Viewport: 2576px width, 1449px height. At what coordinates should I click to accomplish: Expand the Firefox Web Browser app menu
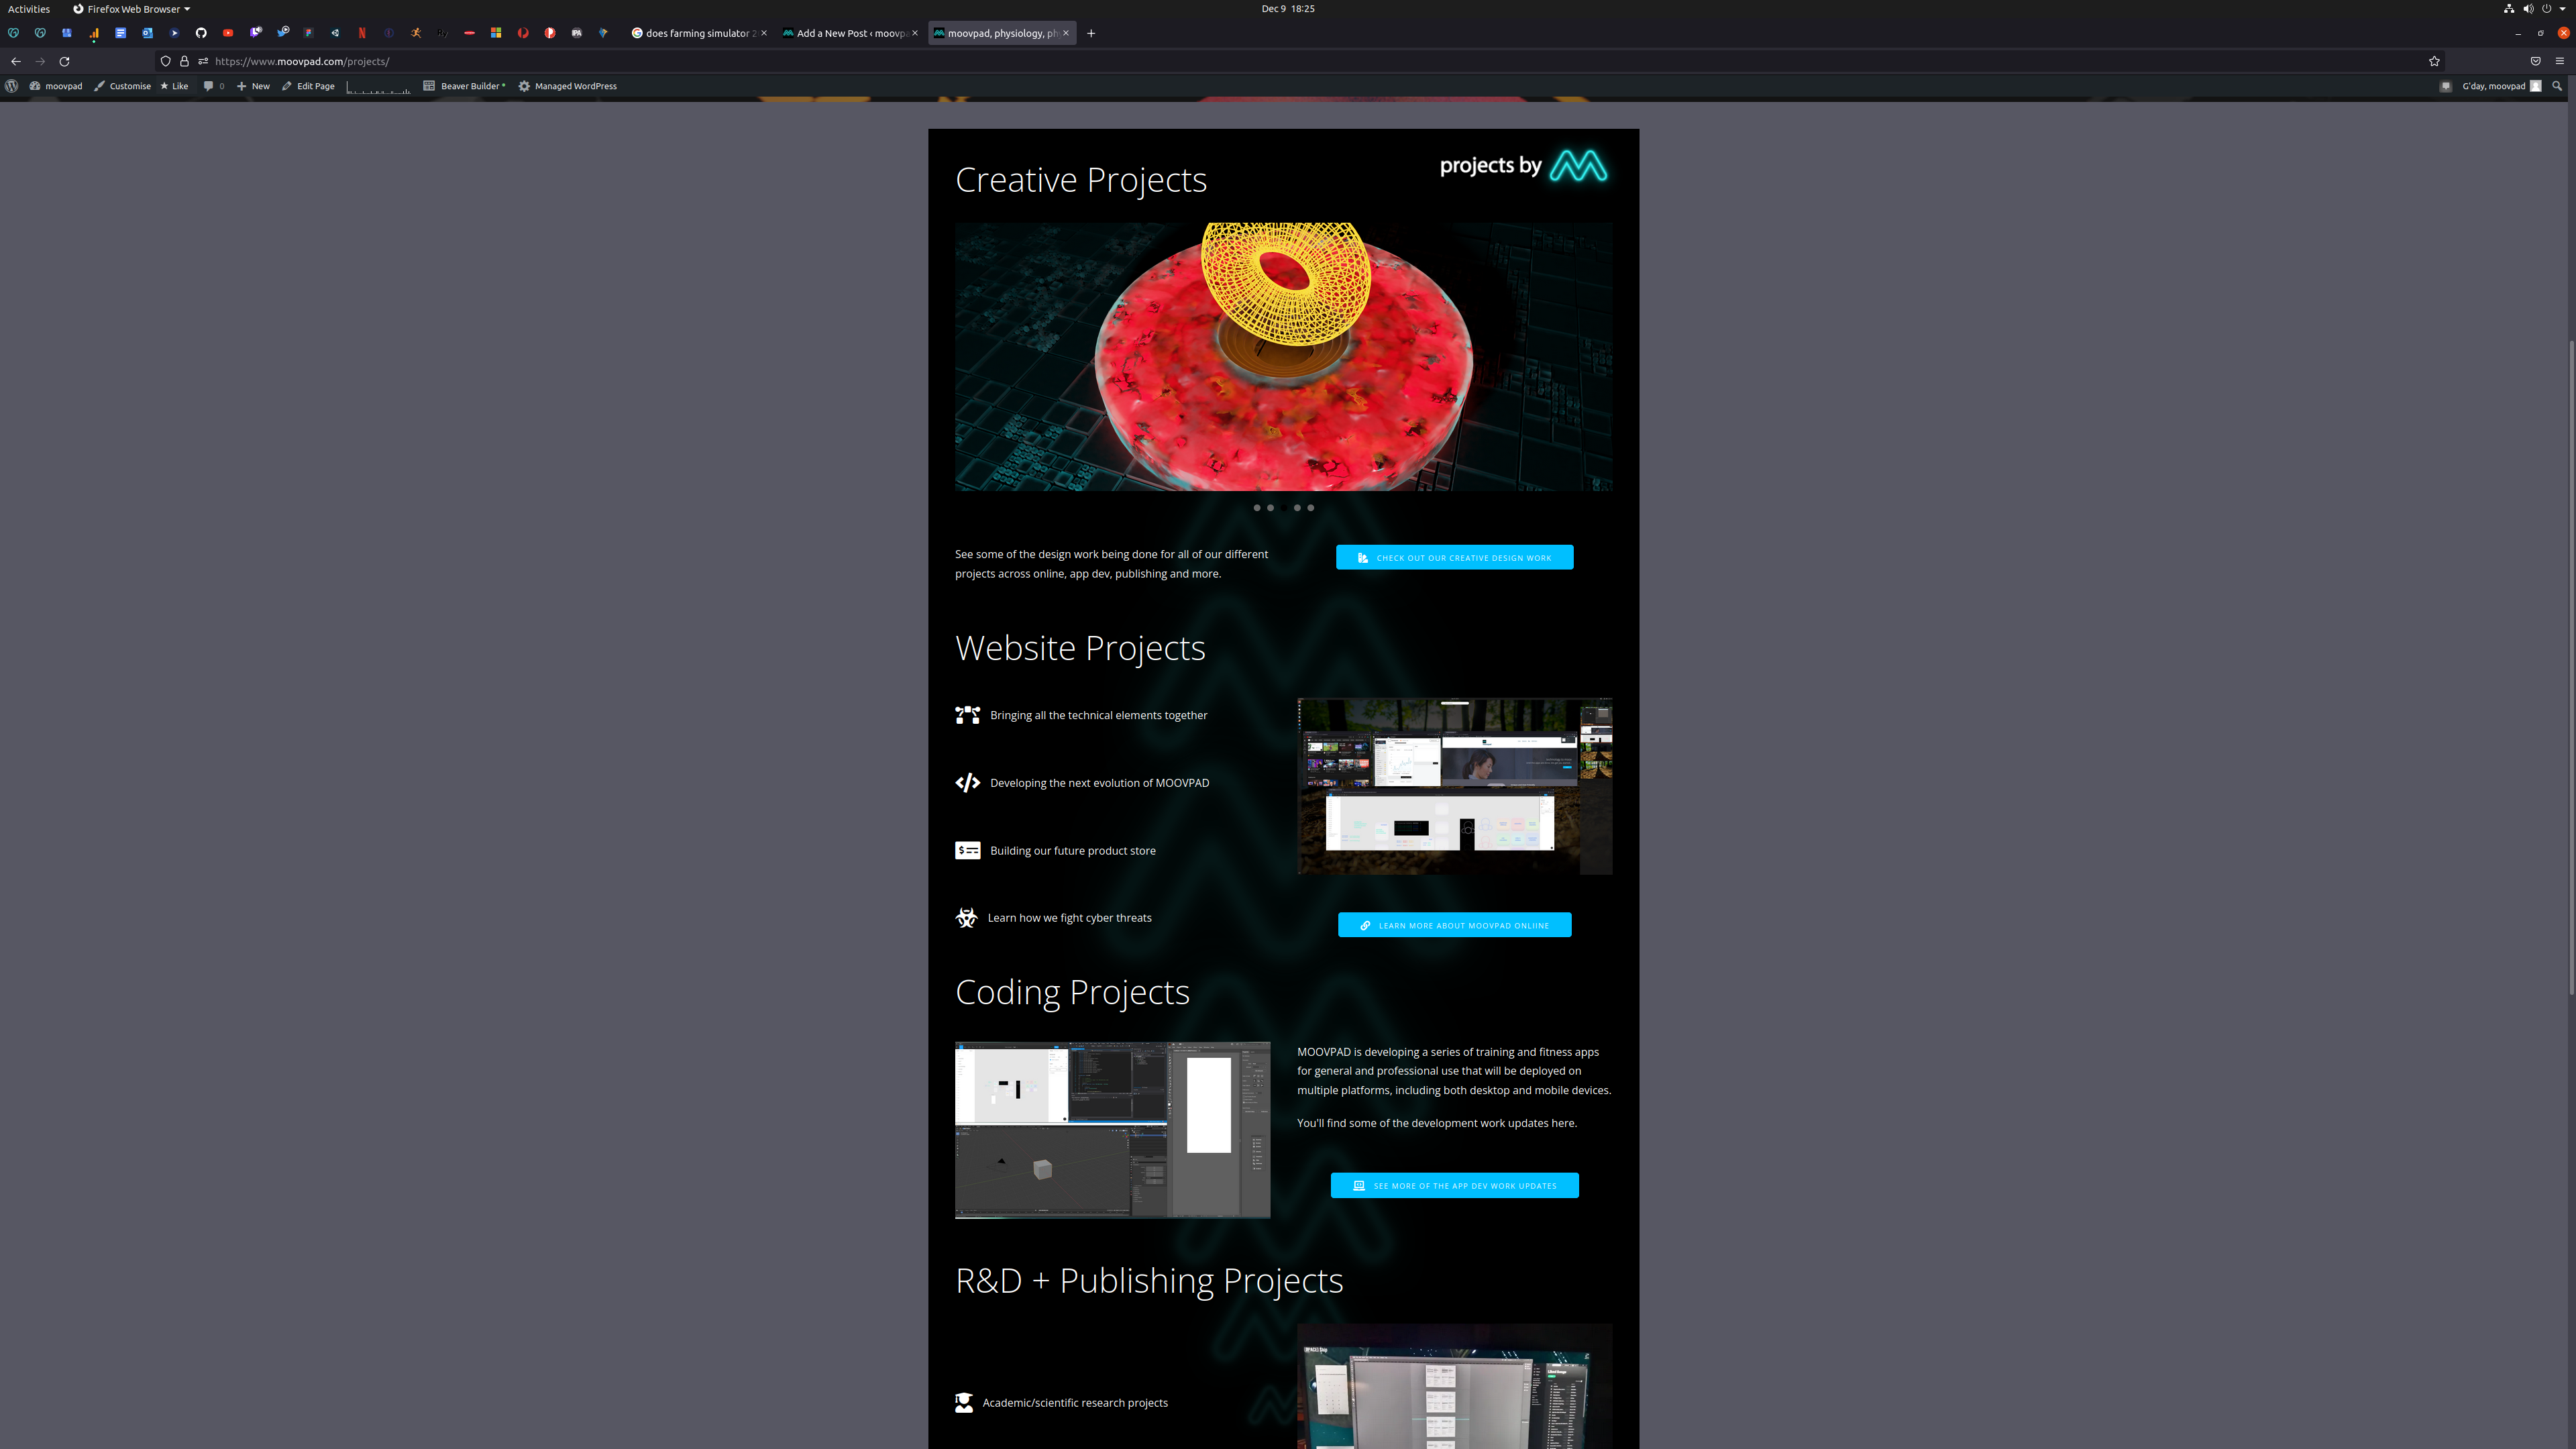coord(131,9)
